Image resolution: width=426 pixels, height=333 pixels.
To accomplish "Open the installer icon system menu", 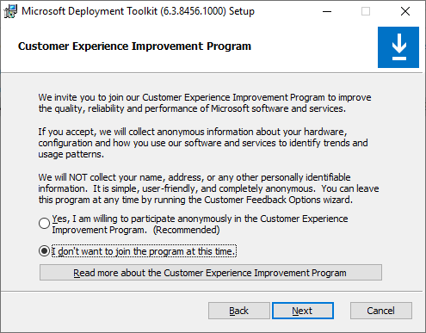I will coord(10,11).
